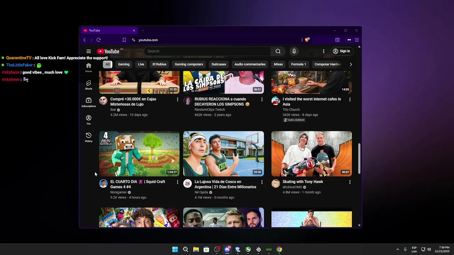Open the Home sidebar item
This screenshot has height=255, width=454.
[89, 67]
